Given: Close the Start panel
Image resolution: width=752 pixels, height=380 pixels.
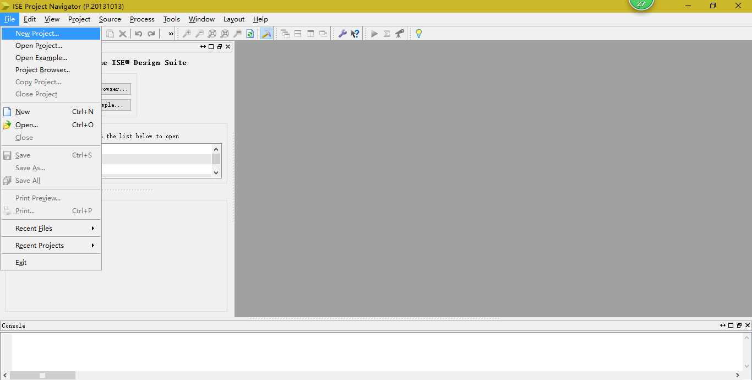Looking at the screenshot, I should 228,47.
